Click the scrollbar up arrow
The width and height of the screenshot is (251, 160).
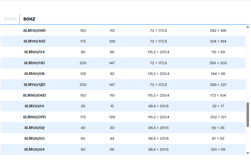click(x=248, y=27)
